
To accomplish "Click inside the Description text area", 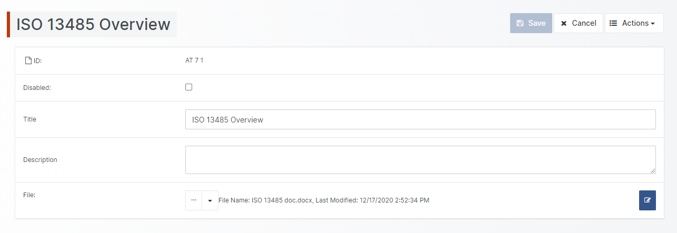I will pos(420,160).
